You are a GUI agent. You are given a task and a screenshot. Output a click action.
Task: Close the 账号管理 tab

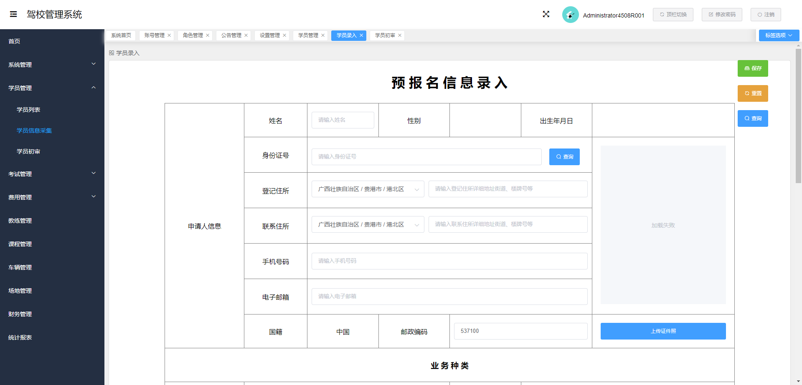[x=169, y=35]
